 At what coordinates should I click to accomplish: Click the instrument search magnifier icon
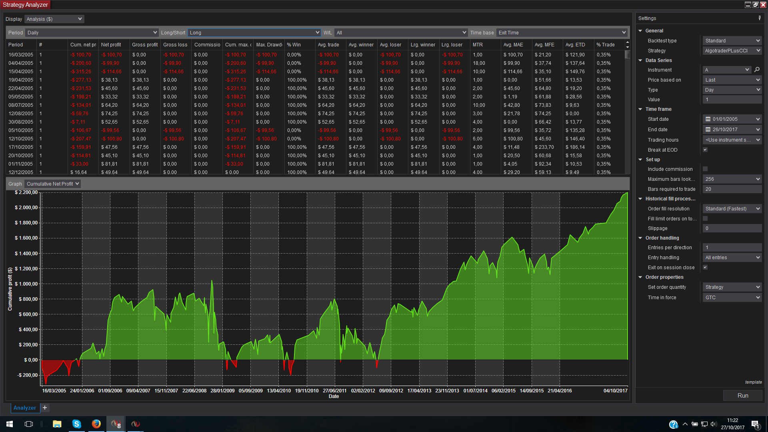(757, 70)
